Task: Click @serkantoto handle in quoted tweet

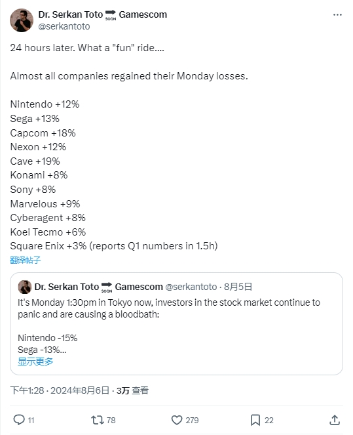Action: (191, 287)
